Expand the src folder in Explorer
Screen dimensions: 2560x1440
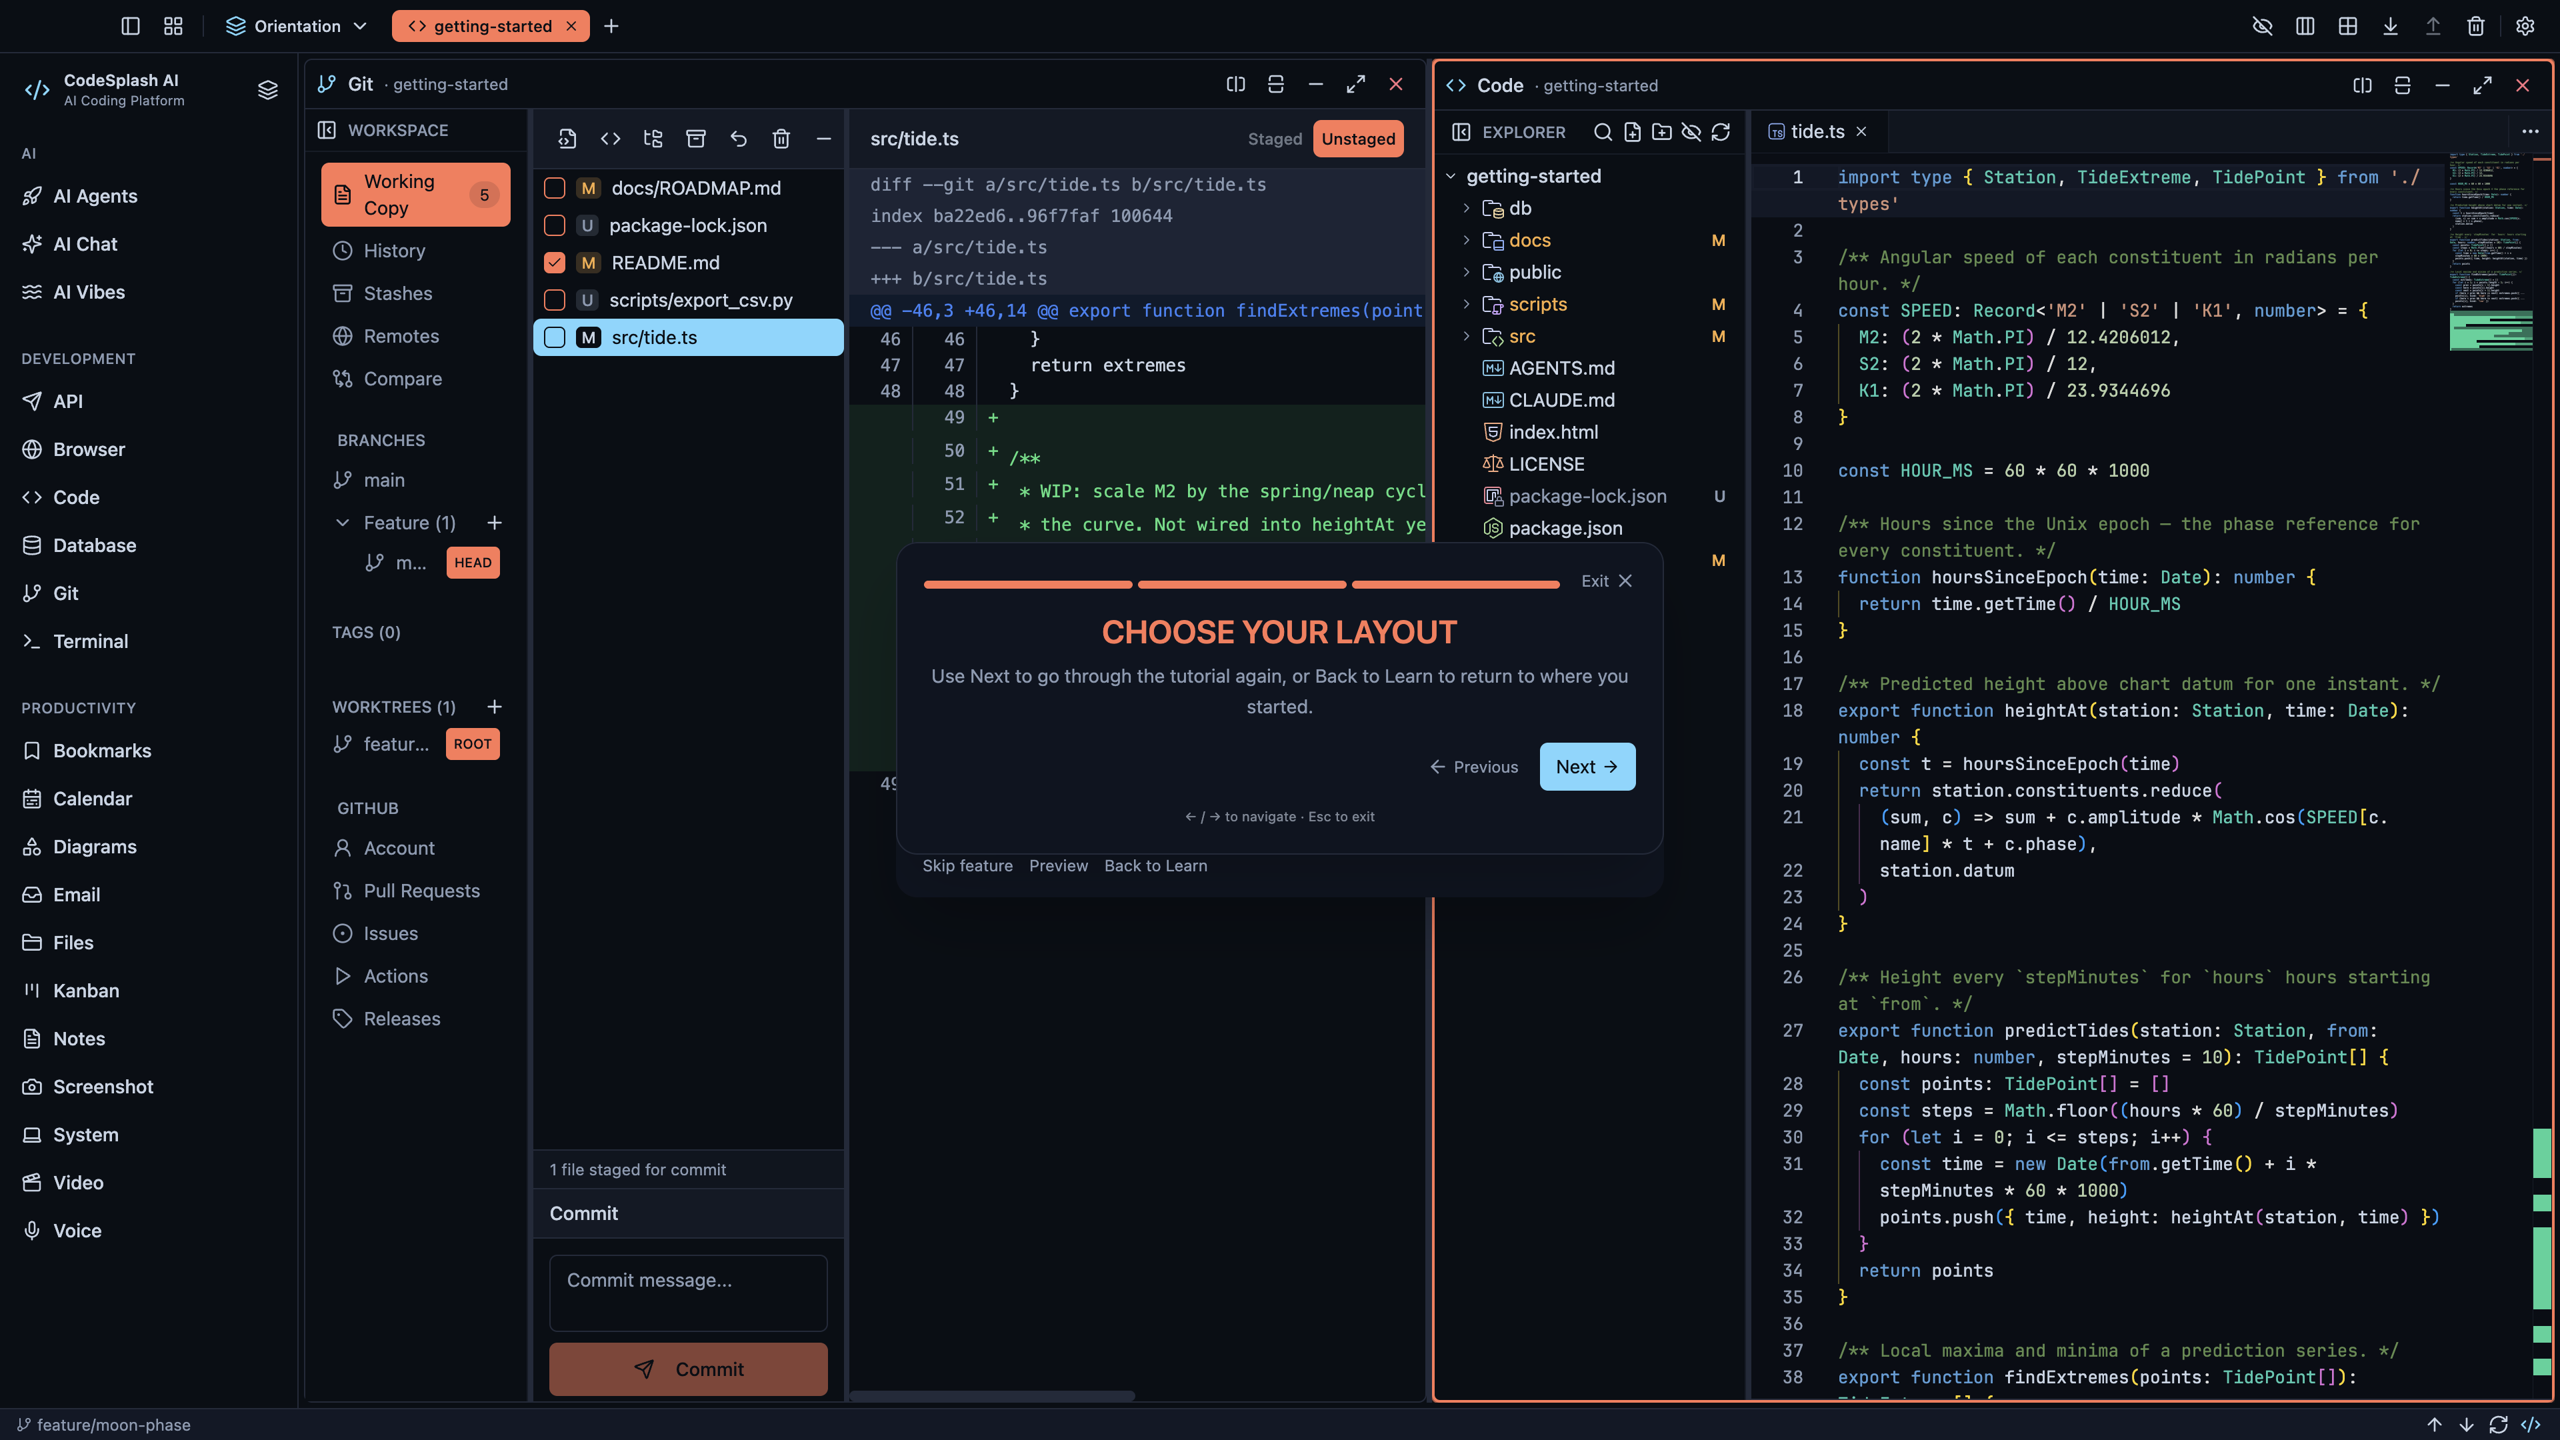[1466, 336]
